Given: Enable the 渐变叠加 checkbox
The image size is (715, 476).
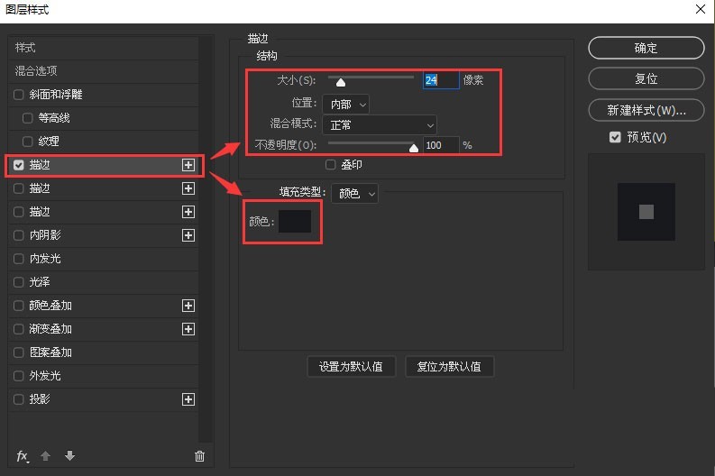Looking at the screenshot, I should [x=19, y=329].
